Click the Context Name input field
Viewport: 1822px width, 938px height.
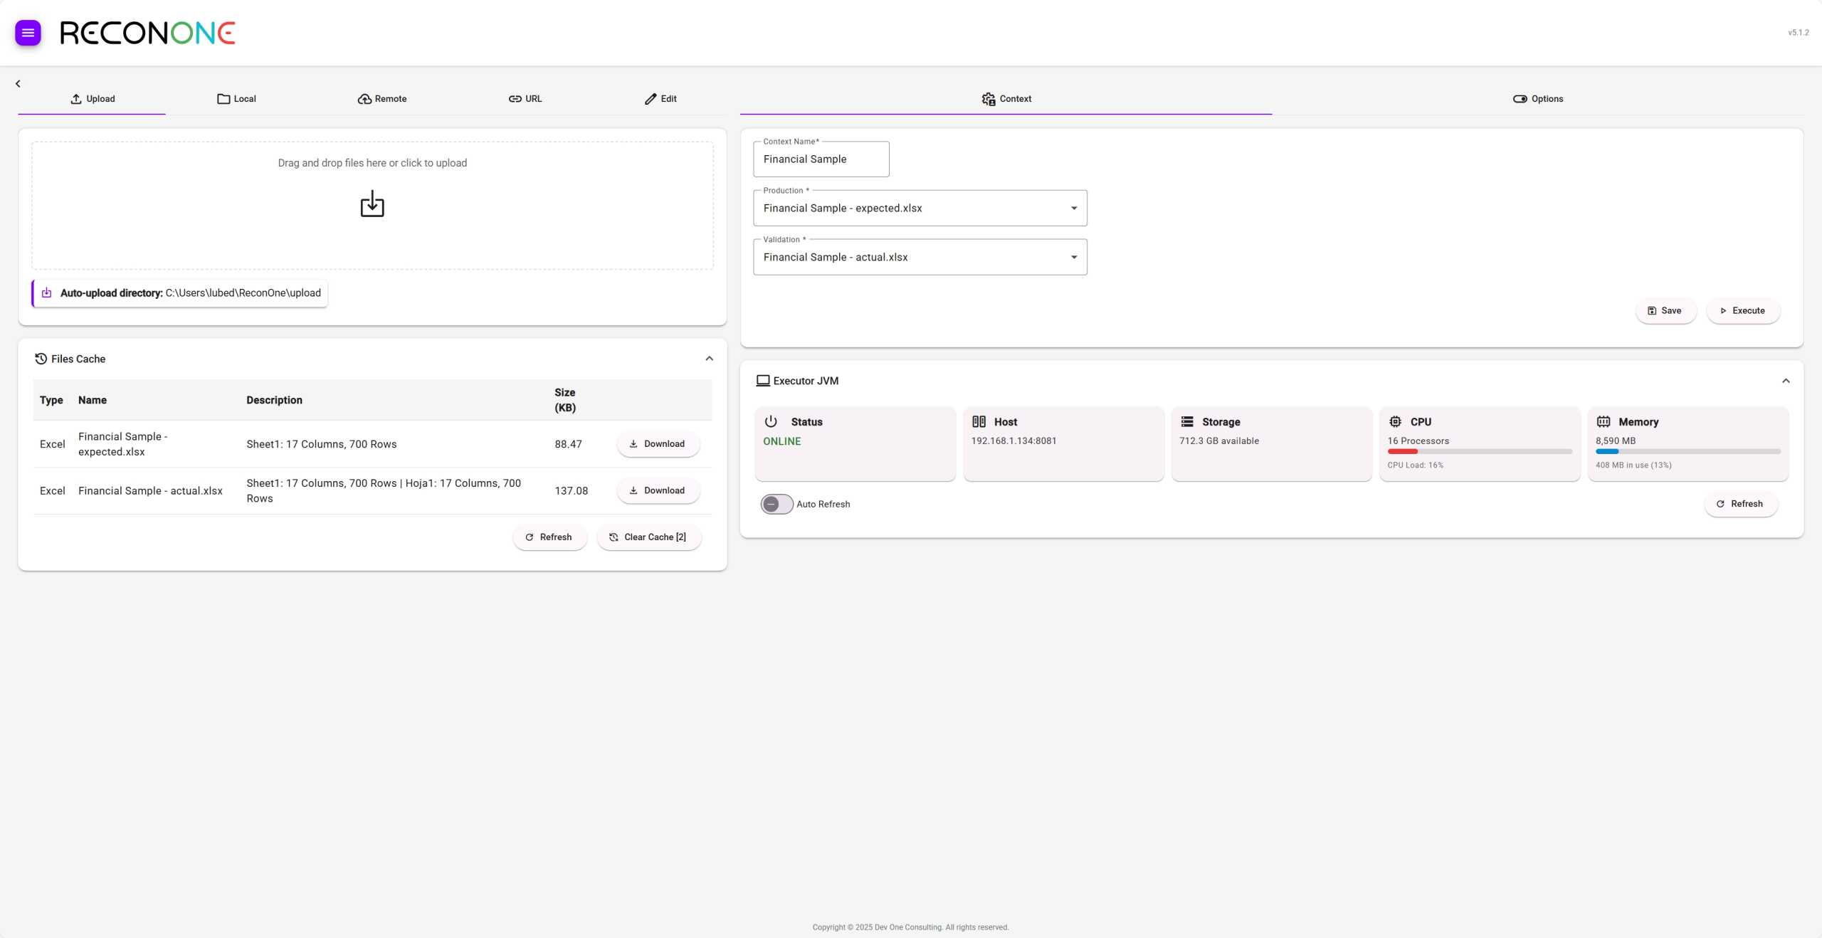coord(821,159)
